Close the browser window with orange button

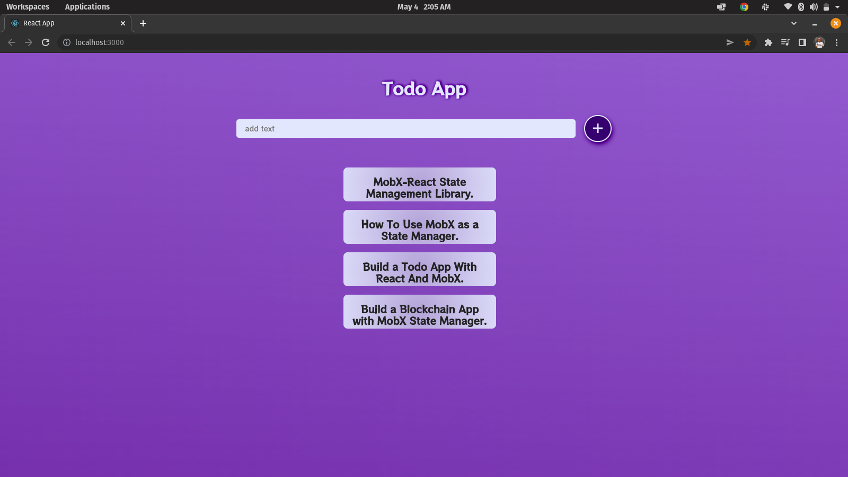(836, 23)
